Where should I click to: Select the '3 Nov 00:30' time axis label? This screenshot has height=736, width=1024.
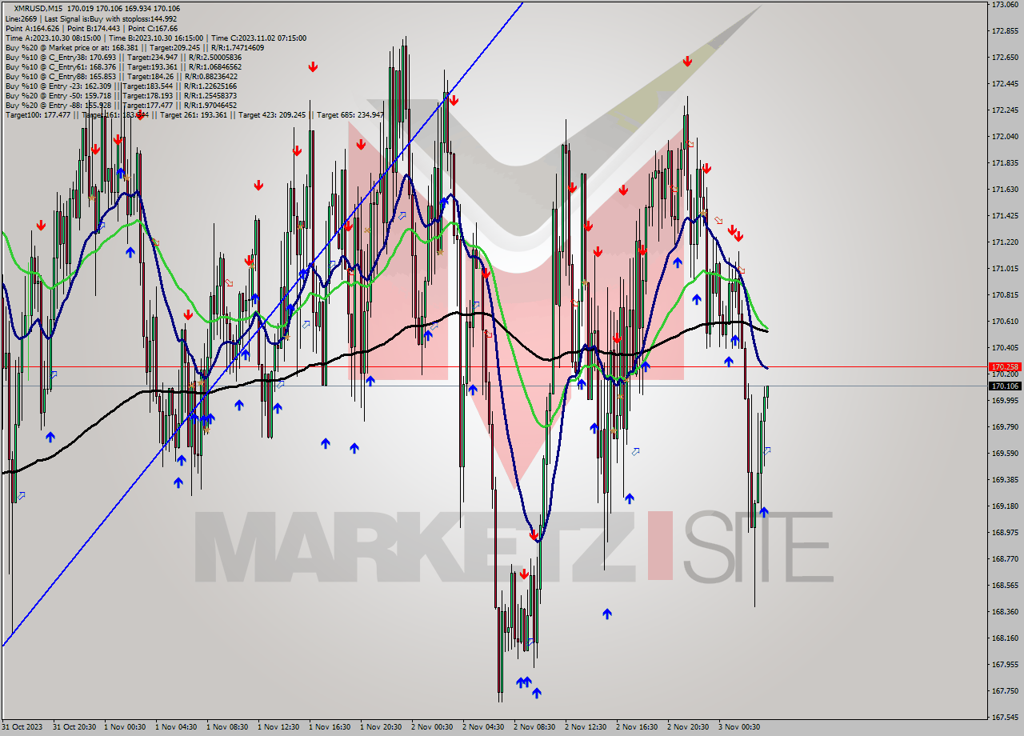point(739,727)
